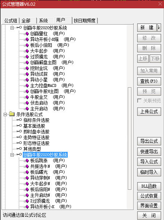This screenshot has width=164, height=220.
Task: Select the formula icon beside 大牛起步N
Action: 27,184
